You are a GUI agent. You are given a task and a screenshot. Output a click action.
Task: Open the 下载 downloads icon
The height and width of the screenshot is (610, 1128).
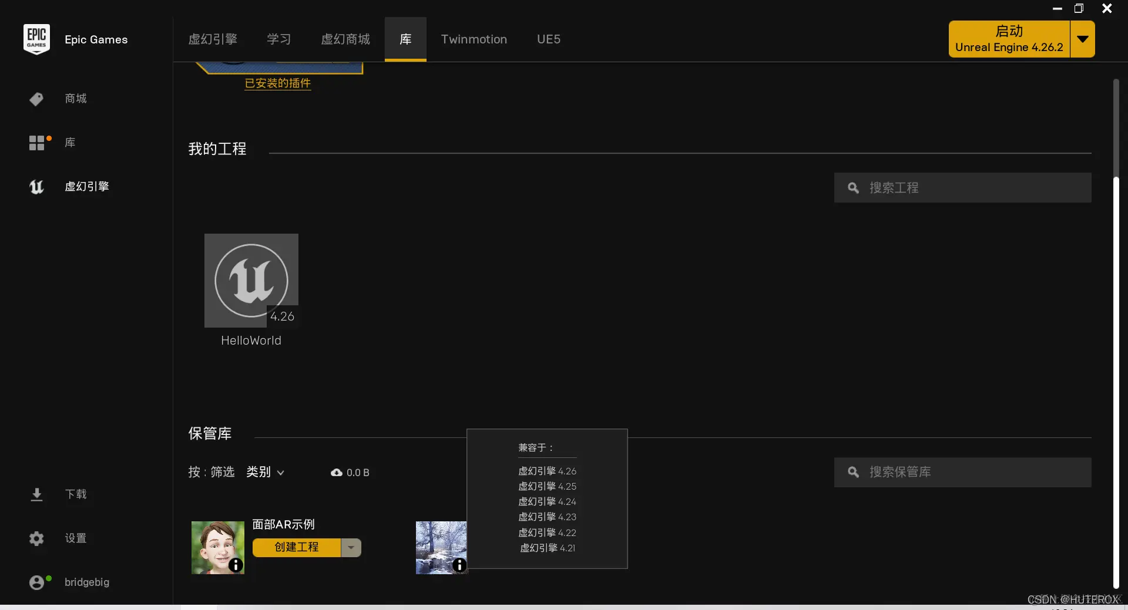[x=36, y=494]
